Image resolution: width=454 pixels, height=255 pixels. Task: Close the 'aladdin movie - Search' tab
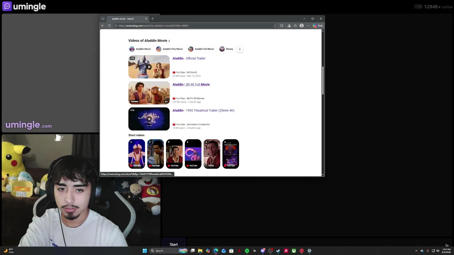(146, 19)
